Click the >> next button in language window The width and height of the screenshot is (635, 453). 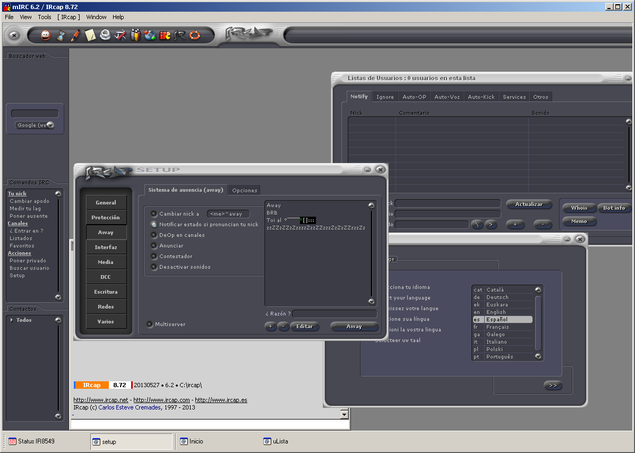tap(553, 386)
